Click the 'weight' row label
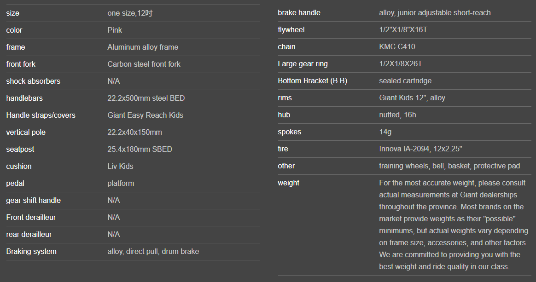 [x=288, y=183]
